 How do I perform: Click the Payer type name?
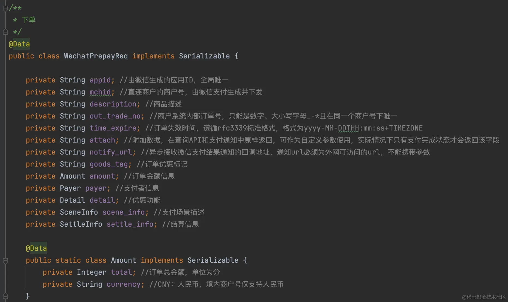70,188
